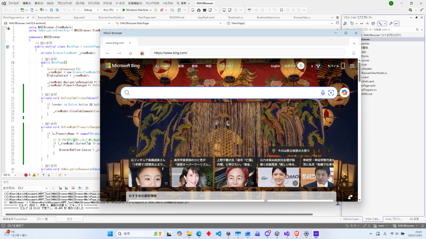
Task: Click the ログイン link on Bing
Action: (290, 66)
